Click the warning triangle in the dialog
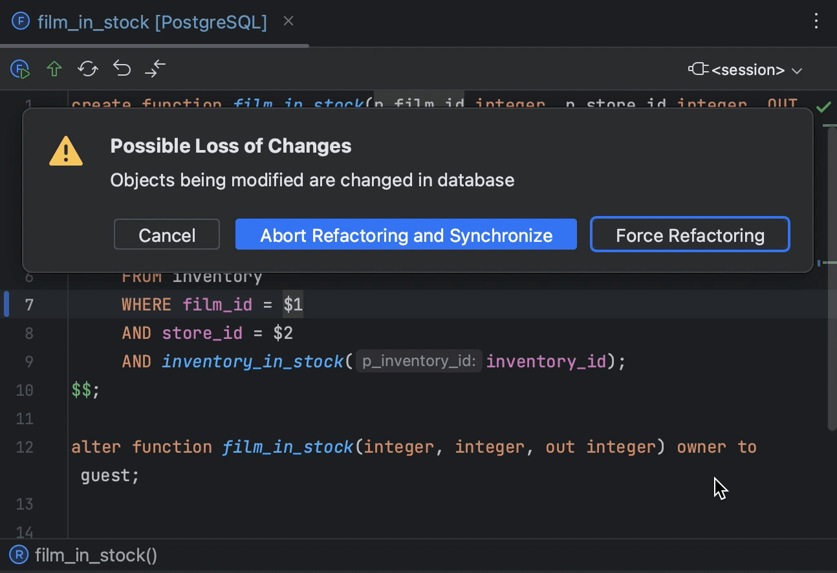Viewport: 837px width, 573px height. 65,151
